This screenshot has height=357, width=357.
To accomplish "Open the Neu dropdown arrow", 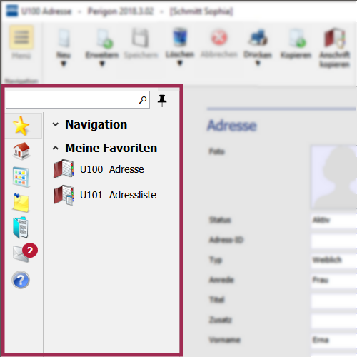I will (x=64, y=64).
